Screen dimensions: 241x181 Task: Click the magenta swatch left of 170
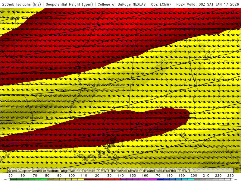154,179
